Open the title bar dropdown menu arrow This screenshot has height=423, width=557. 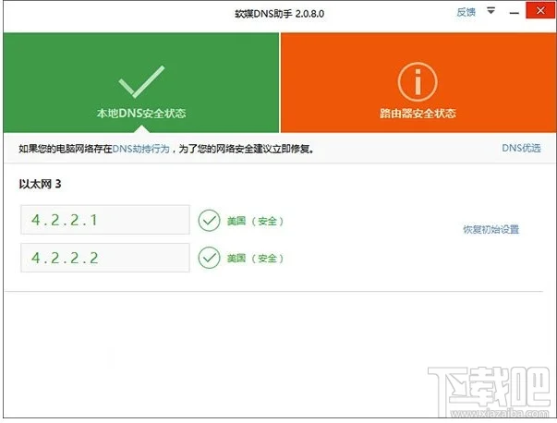(x=490, y=11)
